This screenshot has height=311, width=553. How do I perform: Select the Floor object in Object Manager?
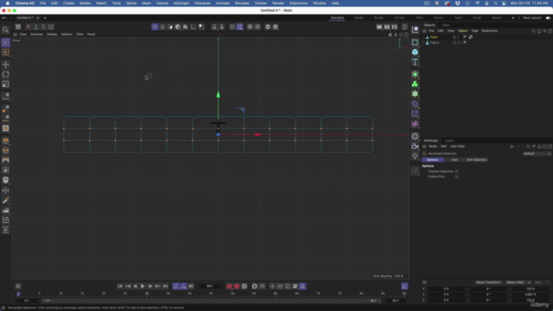pos(434,37)
